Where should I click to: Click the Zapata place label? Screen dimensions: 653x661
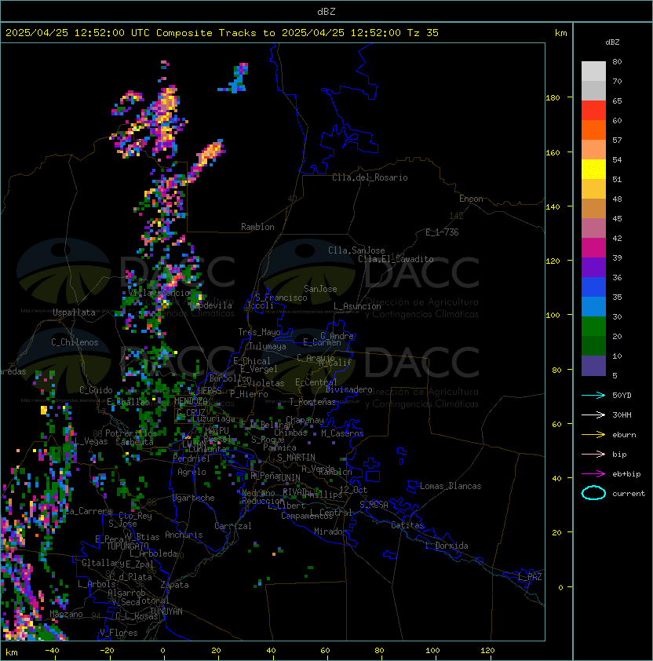pos(174,585)
